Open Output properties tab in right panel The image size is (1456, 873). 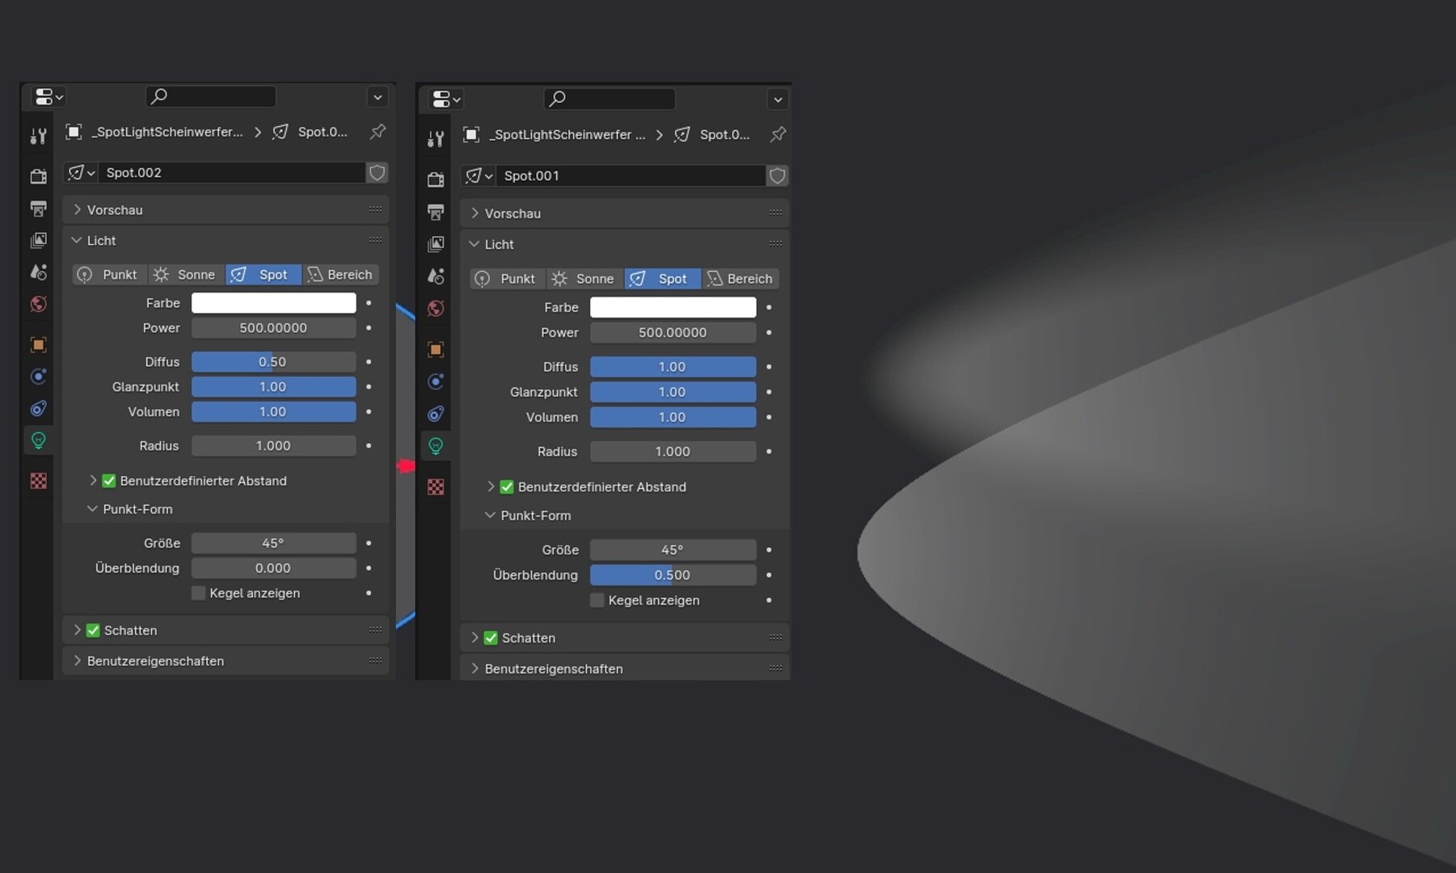tap(436, 212)
